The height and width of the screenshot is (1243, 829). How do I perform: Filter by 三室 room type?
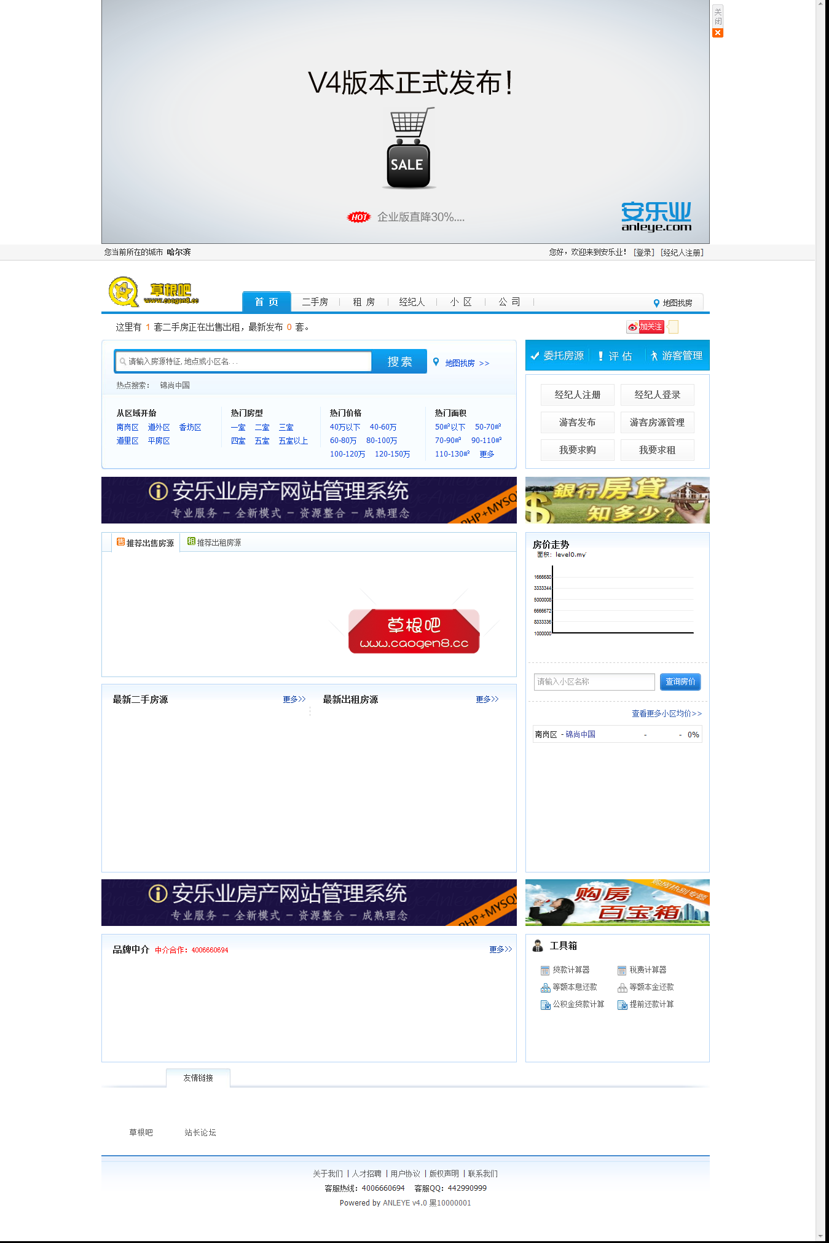[286, 427]
